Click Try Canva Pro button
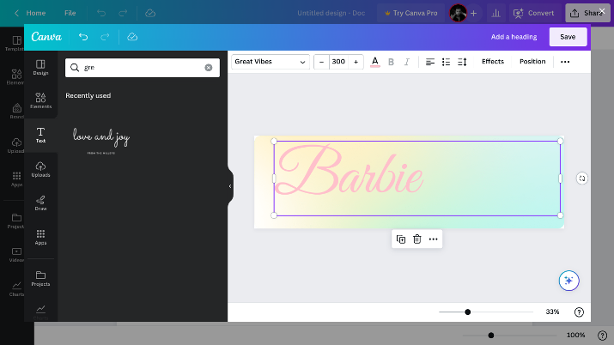The height and width of the screenshot is (345, 614). click(x=410, y=13)
